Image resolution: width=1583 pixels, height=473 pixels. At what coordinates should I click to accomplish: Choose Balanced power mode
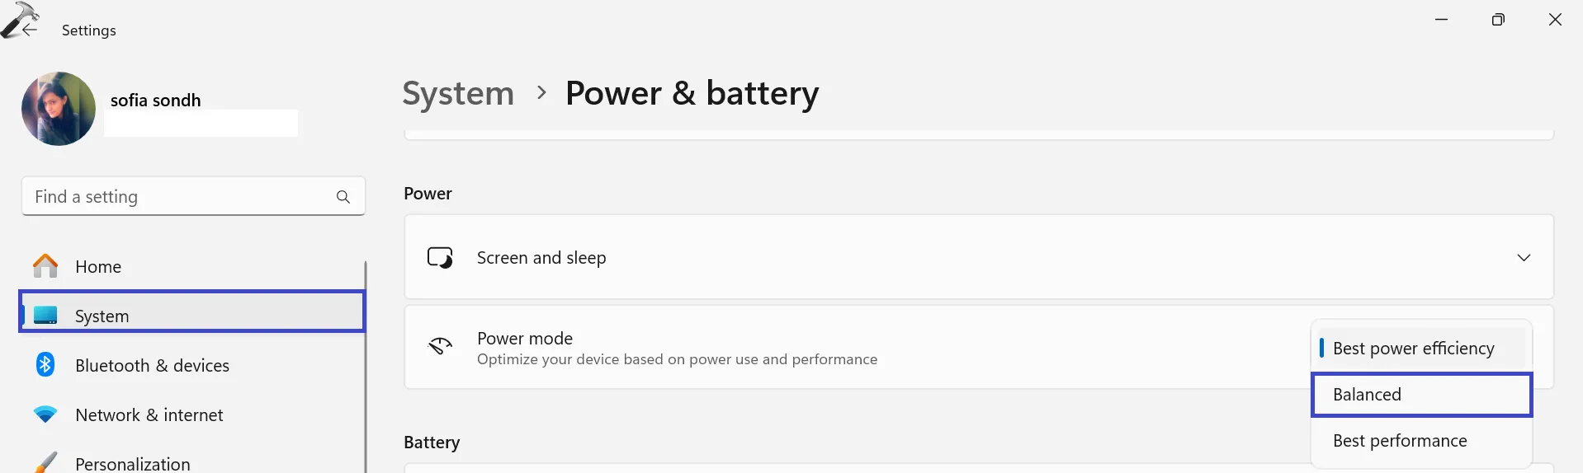pos(1421,395)
